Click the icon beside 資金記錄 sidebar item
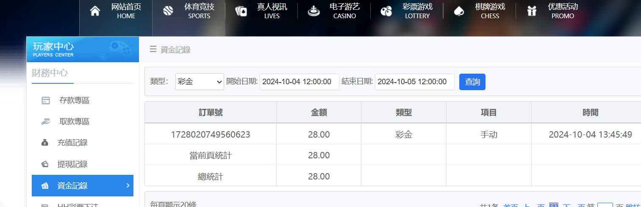The width and height of the screenshot is (641, 207). (45, 186)
